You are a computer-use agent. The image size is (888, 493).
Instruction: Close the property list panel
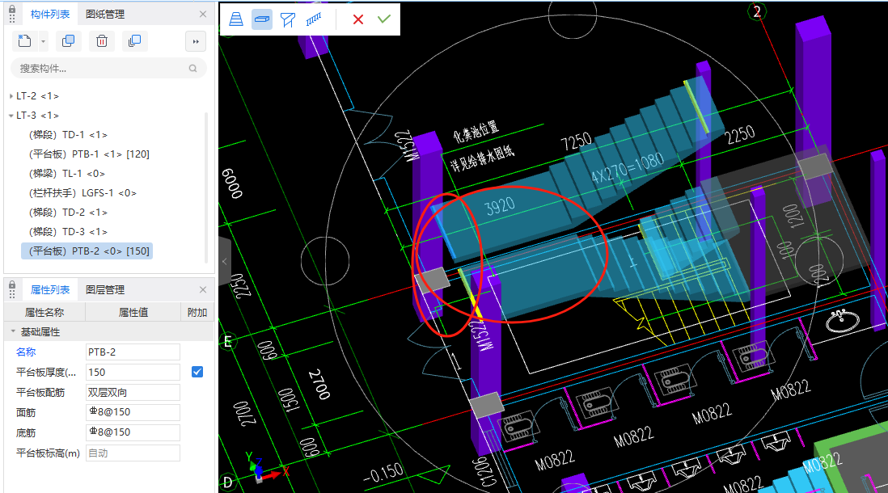pos(203,290)
